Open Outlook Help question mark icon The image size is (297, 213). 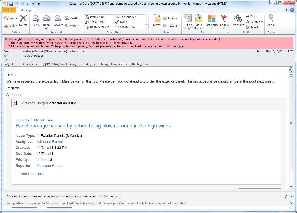[292, 10]
